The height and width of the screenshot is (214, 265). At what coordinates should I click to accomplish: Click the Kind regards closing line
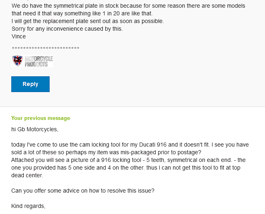coord(28,206)
